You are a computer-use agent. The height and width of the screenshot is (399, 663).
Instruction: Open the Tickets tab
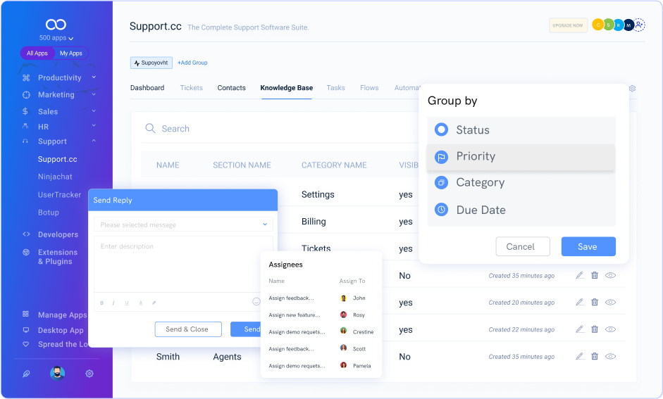[191, 88]
